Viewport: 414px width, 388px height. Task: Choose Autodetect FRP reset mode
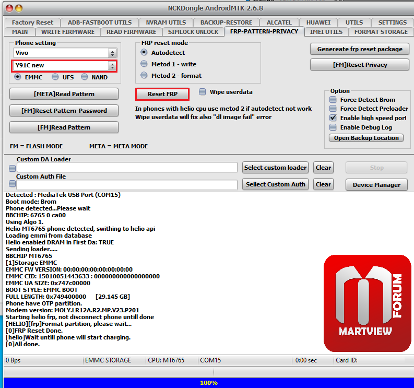(x=144, y=52)
